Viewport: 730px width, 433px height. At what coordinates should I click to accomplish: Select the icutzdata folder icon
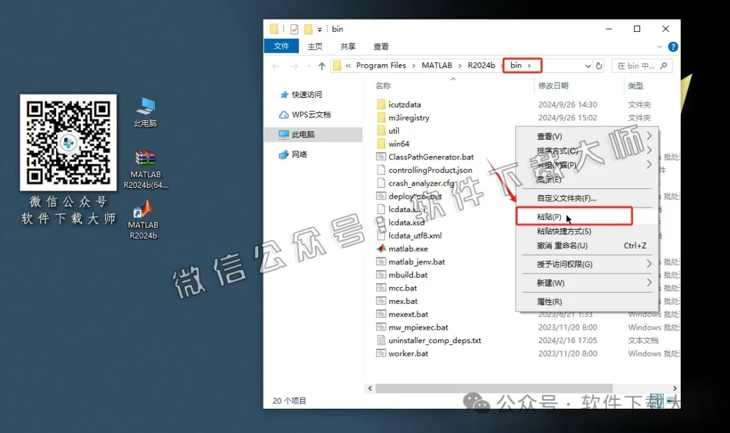tap(381, 104)
